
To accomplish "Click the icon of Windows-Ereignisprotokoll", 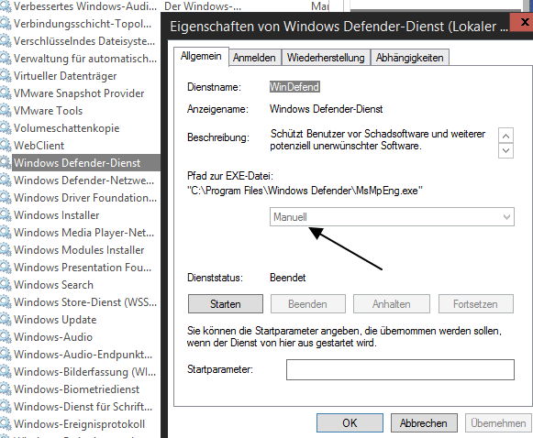I will click(x=6, y=424).
